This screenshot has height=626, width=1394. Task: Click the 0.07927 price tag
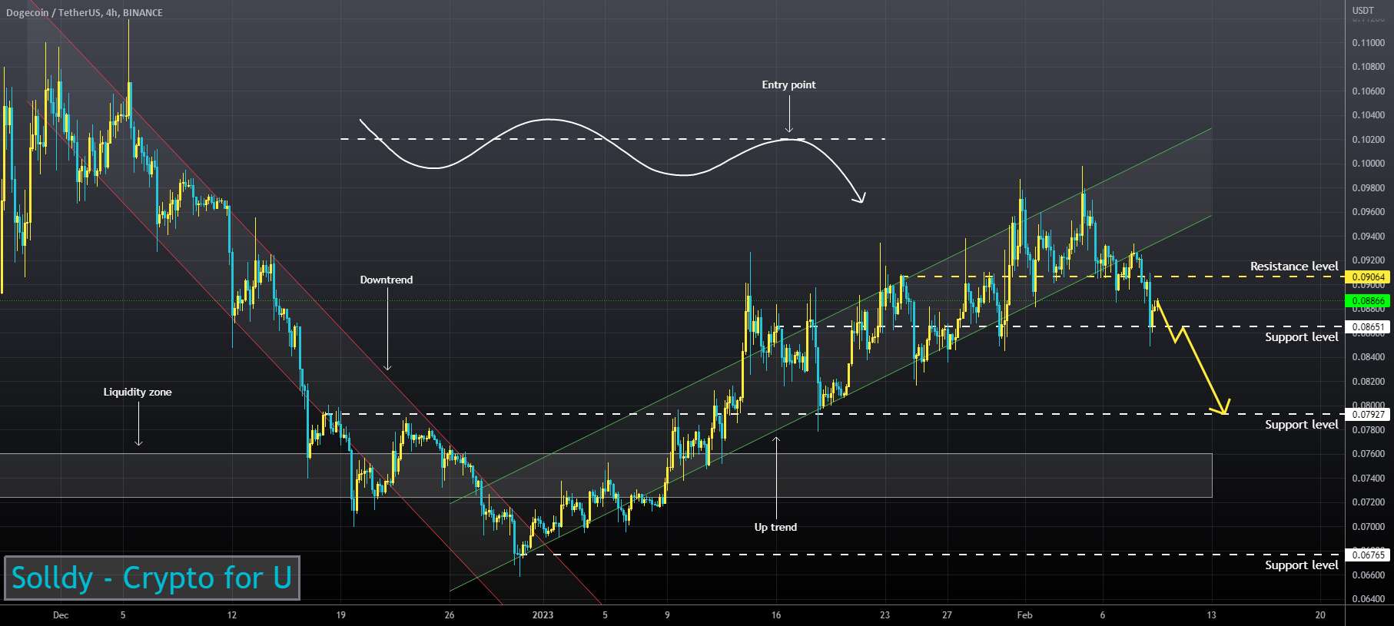[1368, 415]
